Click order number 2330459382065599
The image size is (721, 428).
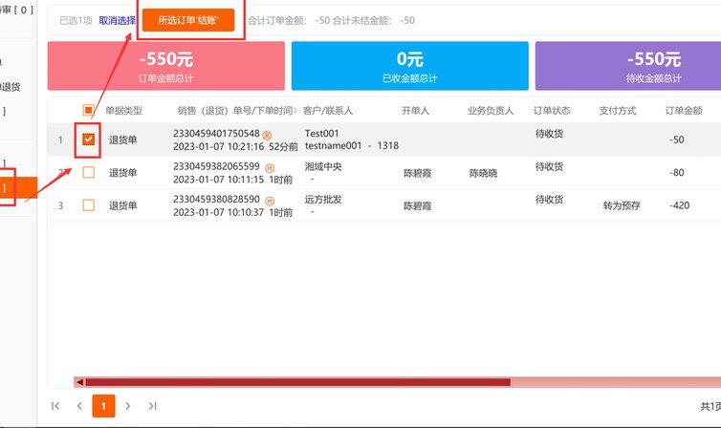216,166
